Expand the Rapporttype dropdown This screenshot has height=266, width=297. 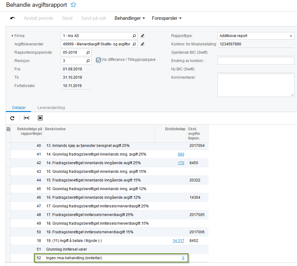291,36
